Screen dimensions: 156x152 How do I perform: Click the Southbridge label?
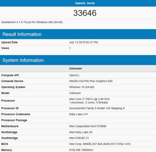pyautogui.click(x=10, y=138)
